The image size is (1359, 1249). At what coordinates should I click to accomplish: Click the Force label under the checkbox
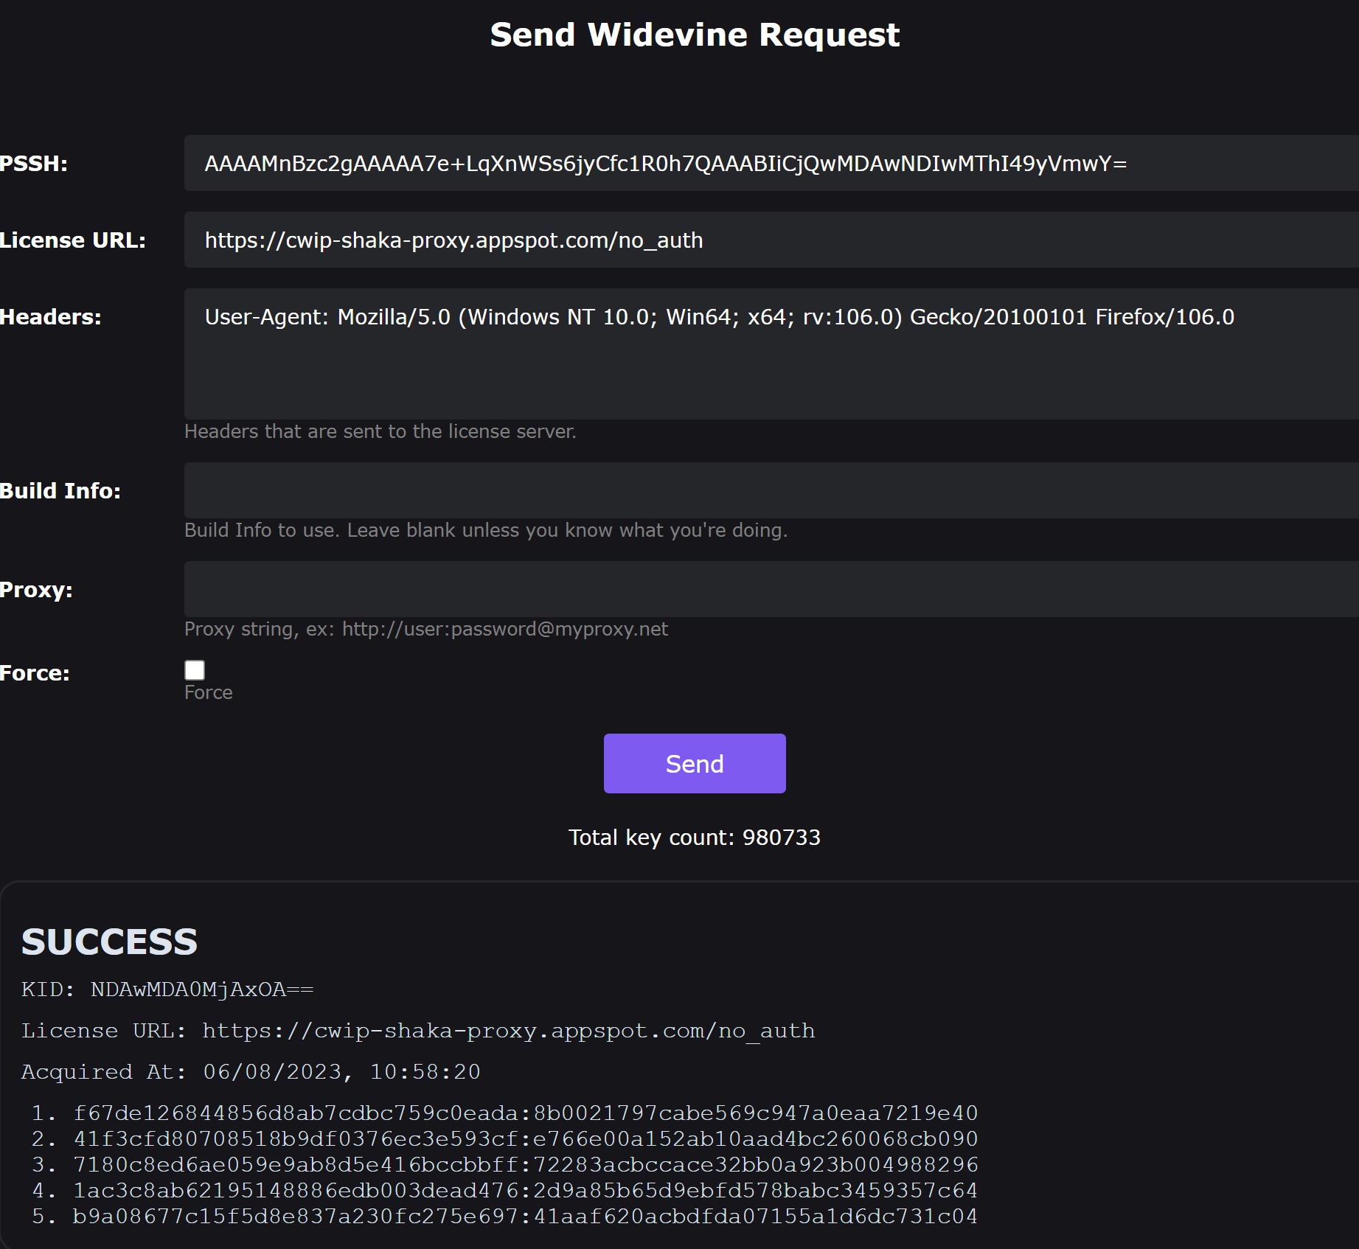tap(209, 692)
